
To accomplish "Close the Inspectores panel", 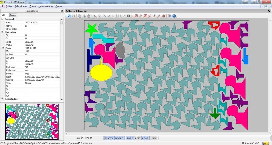I will point(62,11).
